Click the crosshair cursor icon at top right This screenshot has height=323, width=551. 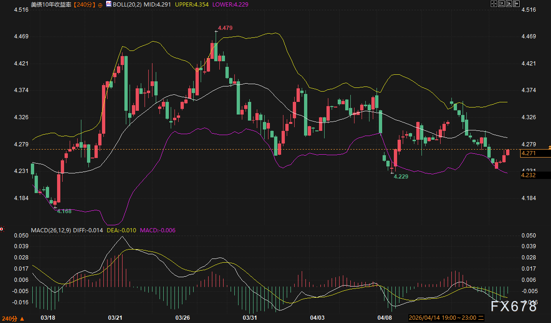pyautogui.click(x=494, y=4)
